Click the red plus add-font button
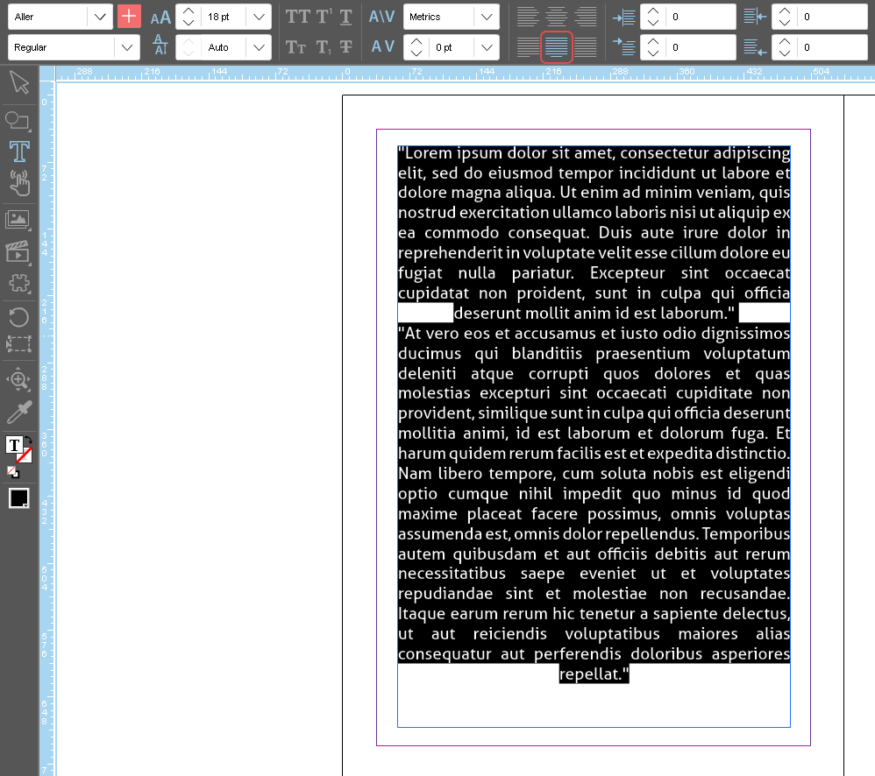Viewport: 875px width, 776px height. (129, 17)
